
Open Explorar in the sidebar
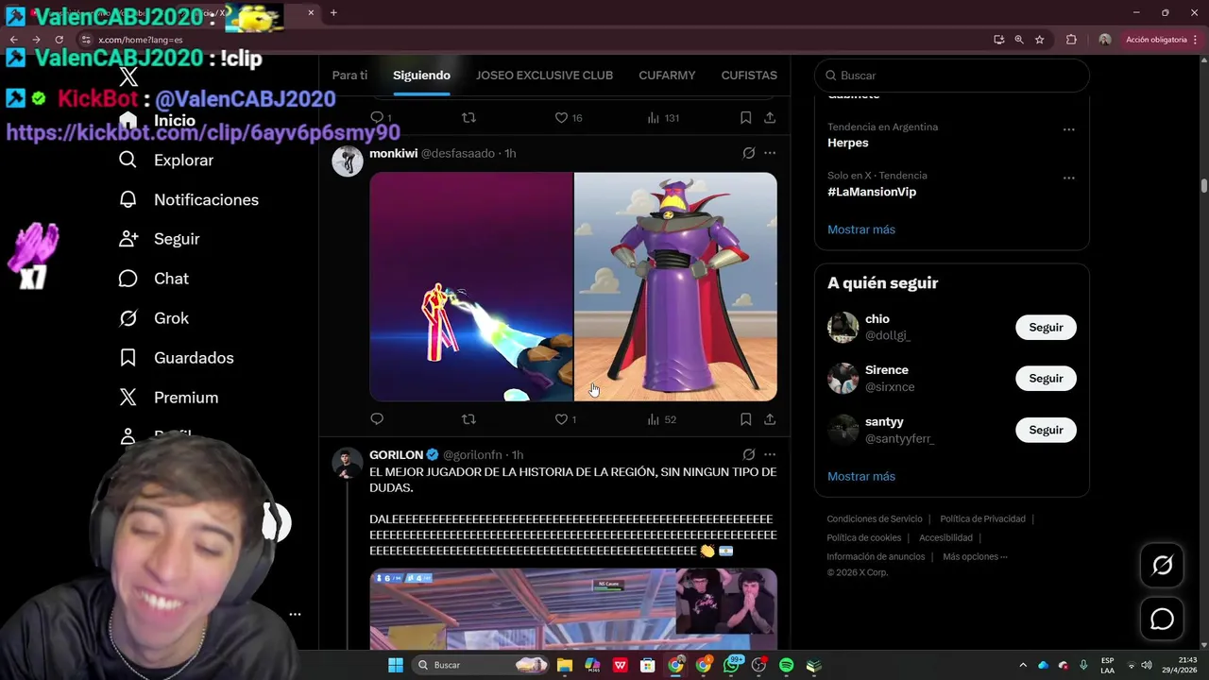pyautogui.click(x=166, y=161)
